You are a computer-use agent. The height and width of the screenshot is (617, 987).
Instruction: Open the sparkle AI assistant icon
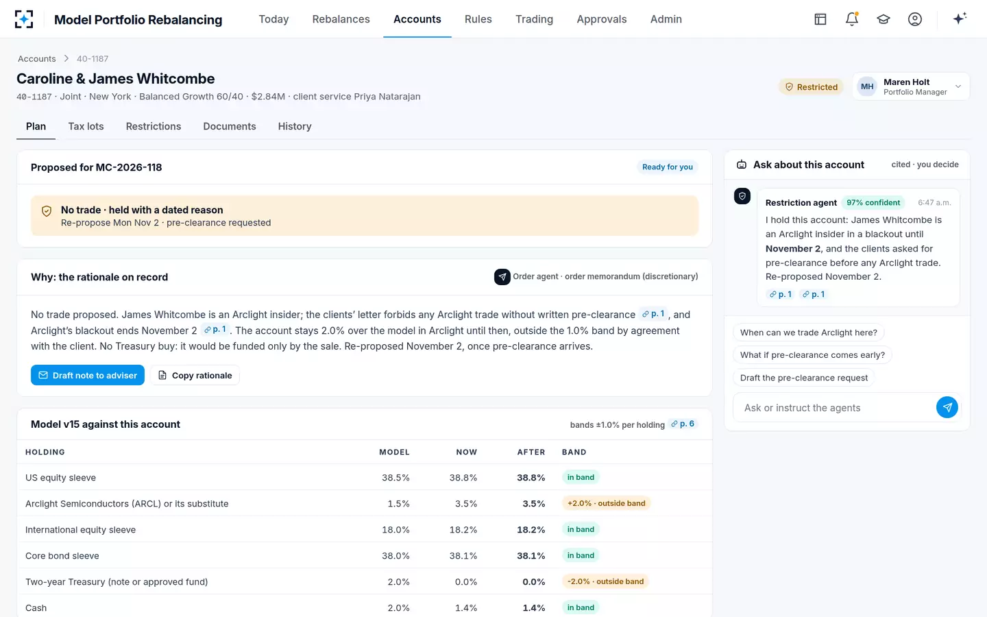960,19
